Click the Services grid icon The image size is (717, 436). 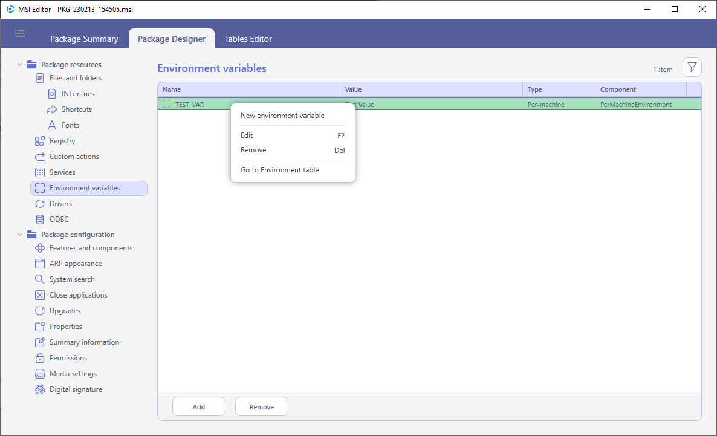click(x=40, y=172)
